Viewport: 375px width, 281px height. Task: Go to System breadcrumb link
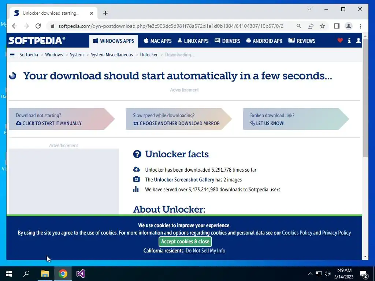(x=77, y=55)
